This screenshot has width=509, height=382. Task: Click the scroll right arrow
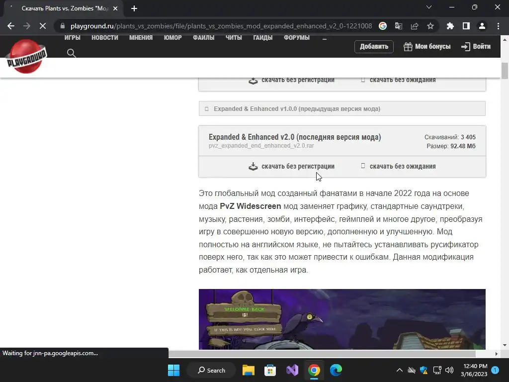coord(497,354)
